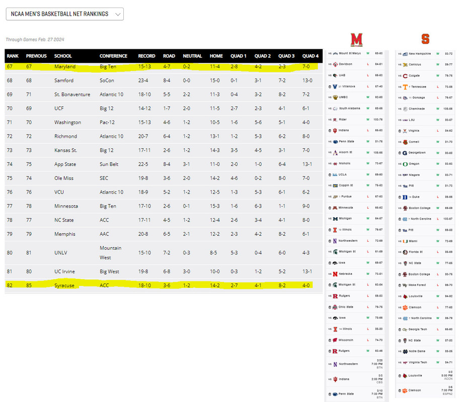Click the HOME column header

coord(216,56)
